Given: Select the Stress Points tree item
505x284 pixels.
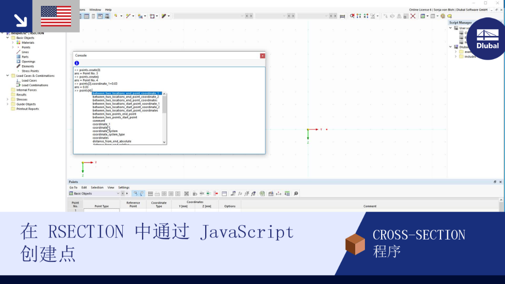Looking at the screenshot, I should click(x=30, y=71).
